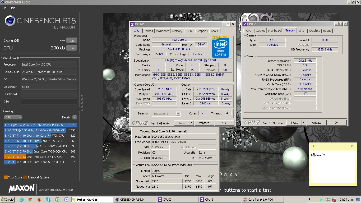Viewport: 361px width, 203px height.
Task: Show hidden system tray icons
Action: tap(309, 199)
